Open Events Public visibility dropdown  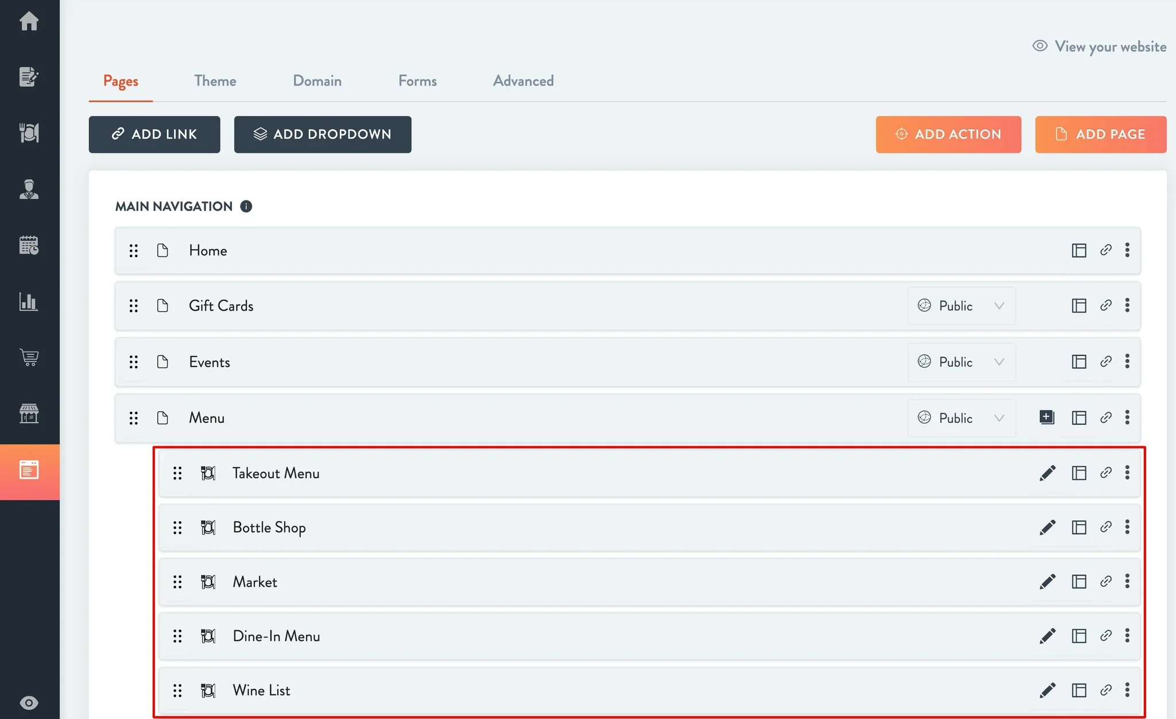coord(961,362)
